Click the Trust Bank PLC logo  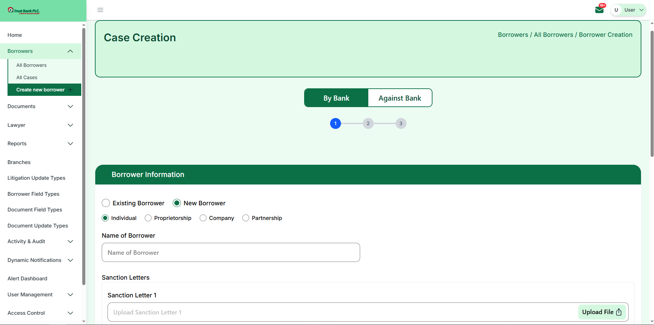tap(24, 11)
